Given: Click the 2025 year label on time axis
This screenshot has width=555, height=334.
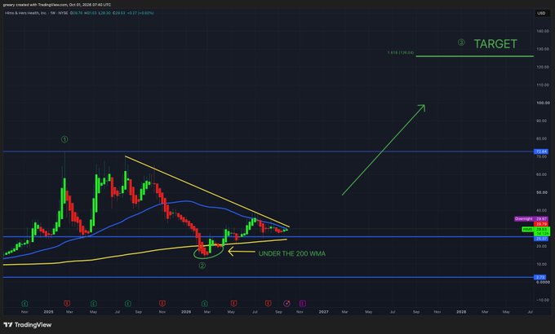Looking at the screenshot, I should [x=48, y=312].
